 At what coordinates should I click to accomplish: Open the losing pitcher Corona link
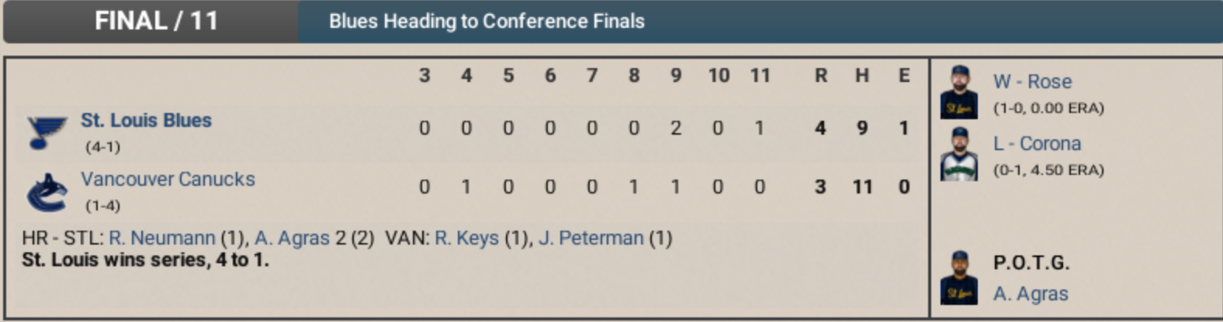click(1037, 144)
